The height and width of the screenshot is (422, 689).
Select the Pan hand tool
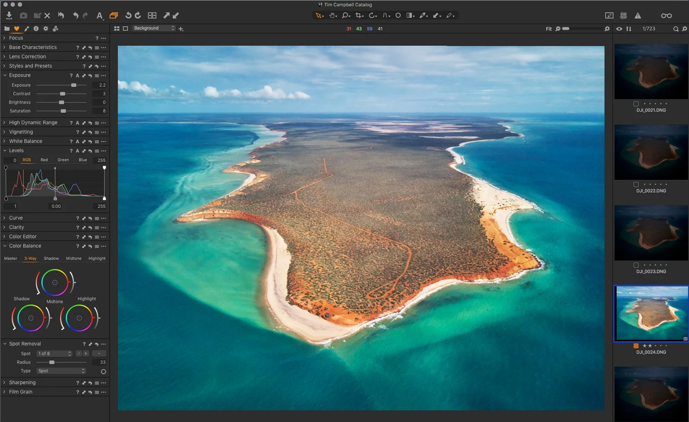pyautogui.click(x=333, y=16)
